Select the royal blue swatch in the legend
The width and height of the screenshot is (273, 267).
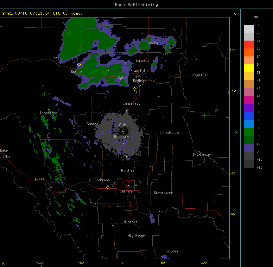coord(249,116)
